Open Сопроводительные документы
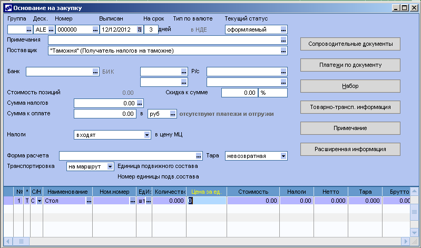Viewport: 421px width, 248px height. 350,44
